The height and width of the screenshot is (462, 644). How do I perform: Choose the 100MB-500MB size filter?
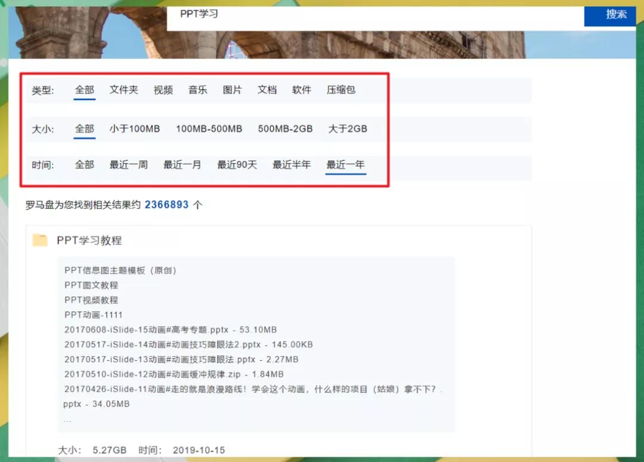pos(209,129)
